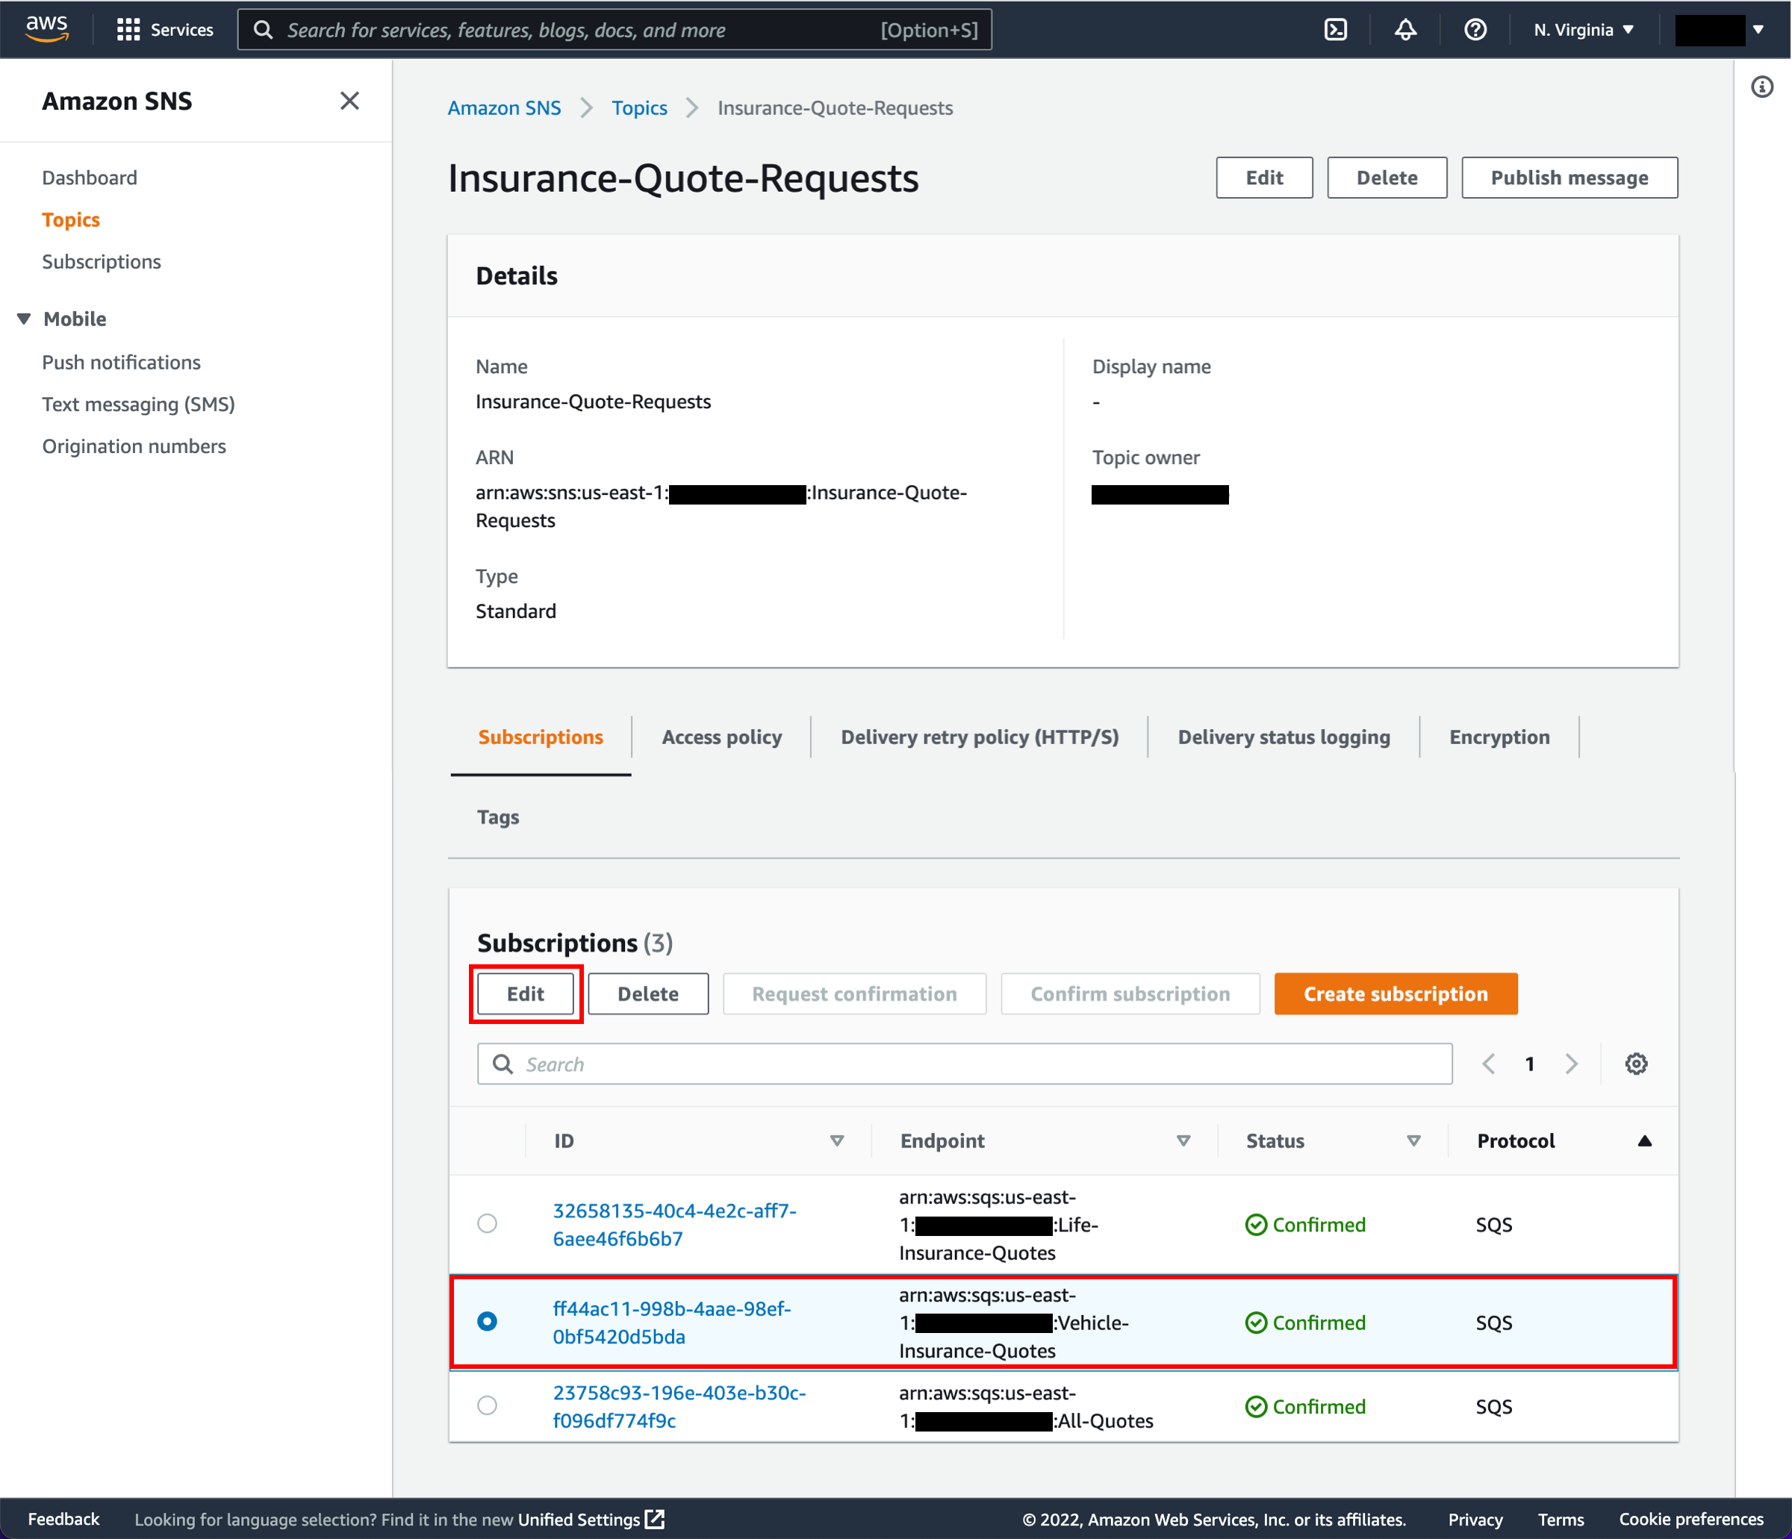The image size is (1792, 1539).
Task: Click the Request confirmation button
Action: click(x=853, y=993)
